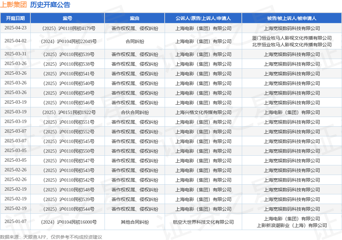The height and width of the screenshot is (240, 342).
Task: Click 厦门恒业牧马人影视文化传播有限公司
Action: coord(292,38)
